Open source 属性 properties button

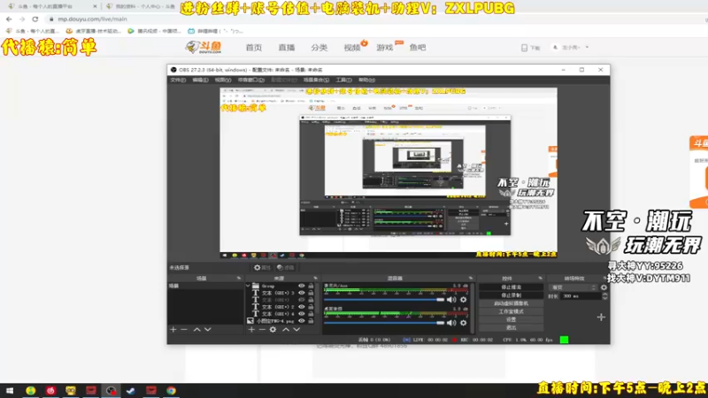point(262,268)
